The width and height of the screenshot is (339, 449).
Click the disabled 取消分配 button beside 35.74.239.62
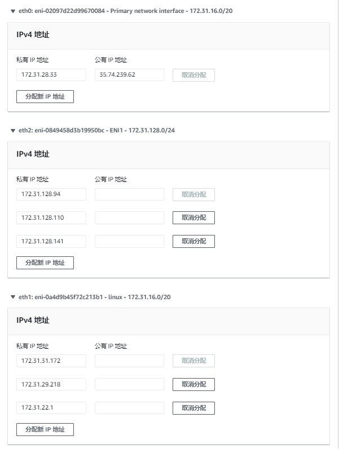point(193,75)
